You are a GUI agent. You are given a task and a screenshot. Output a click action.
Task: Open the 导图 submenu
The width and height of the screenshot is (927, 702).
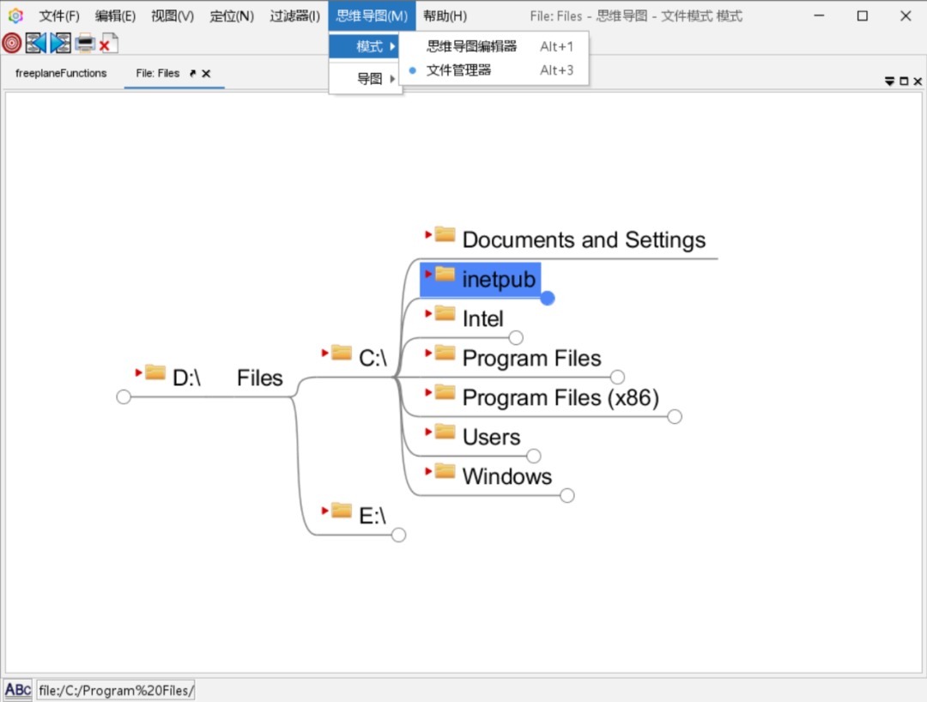click(370, 79)
